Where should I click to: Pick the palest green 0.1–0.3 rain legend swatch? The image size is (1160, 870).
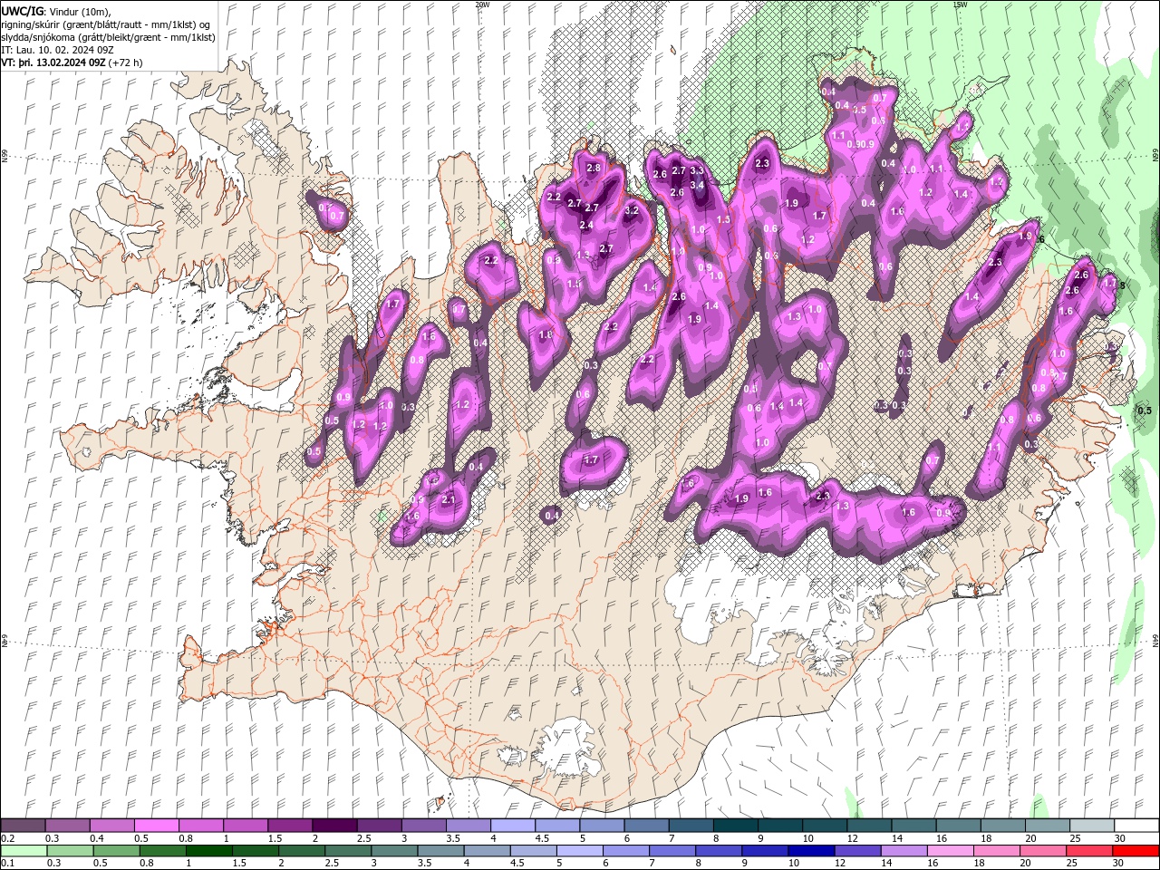point(23,851)
